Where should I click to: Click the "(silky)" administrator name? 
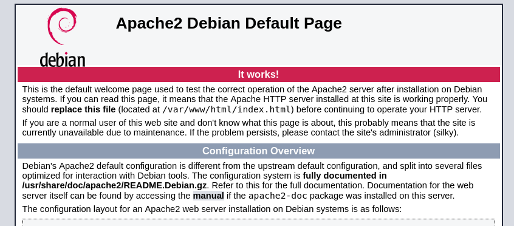coord(444,133)
